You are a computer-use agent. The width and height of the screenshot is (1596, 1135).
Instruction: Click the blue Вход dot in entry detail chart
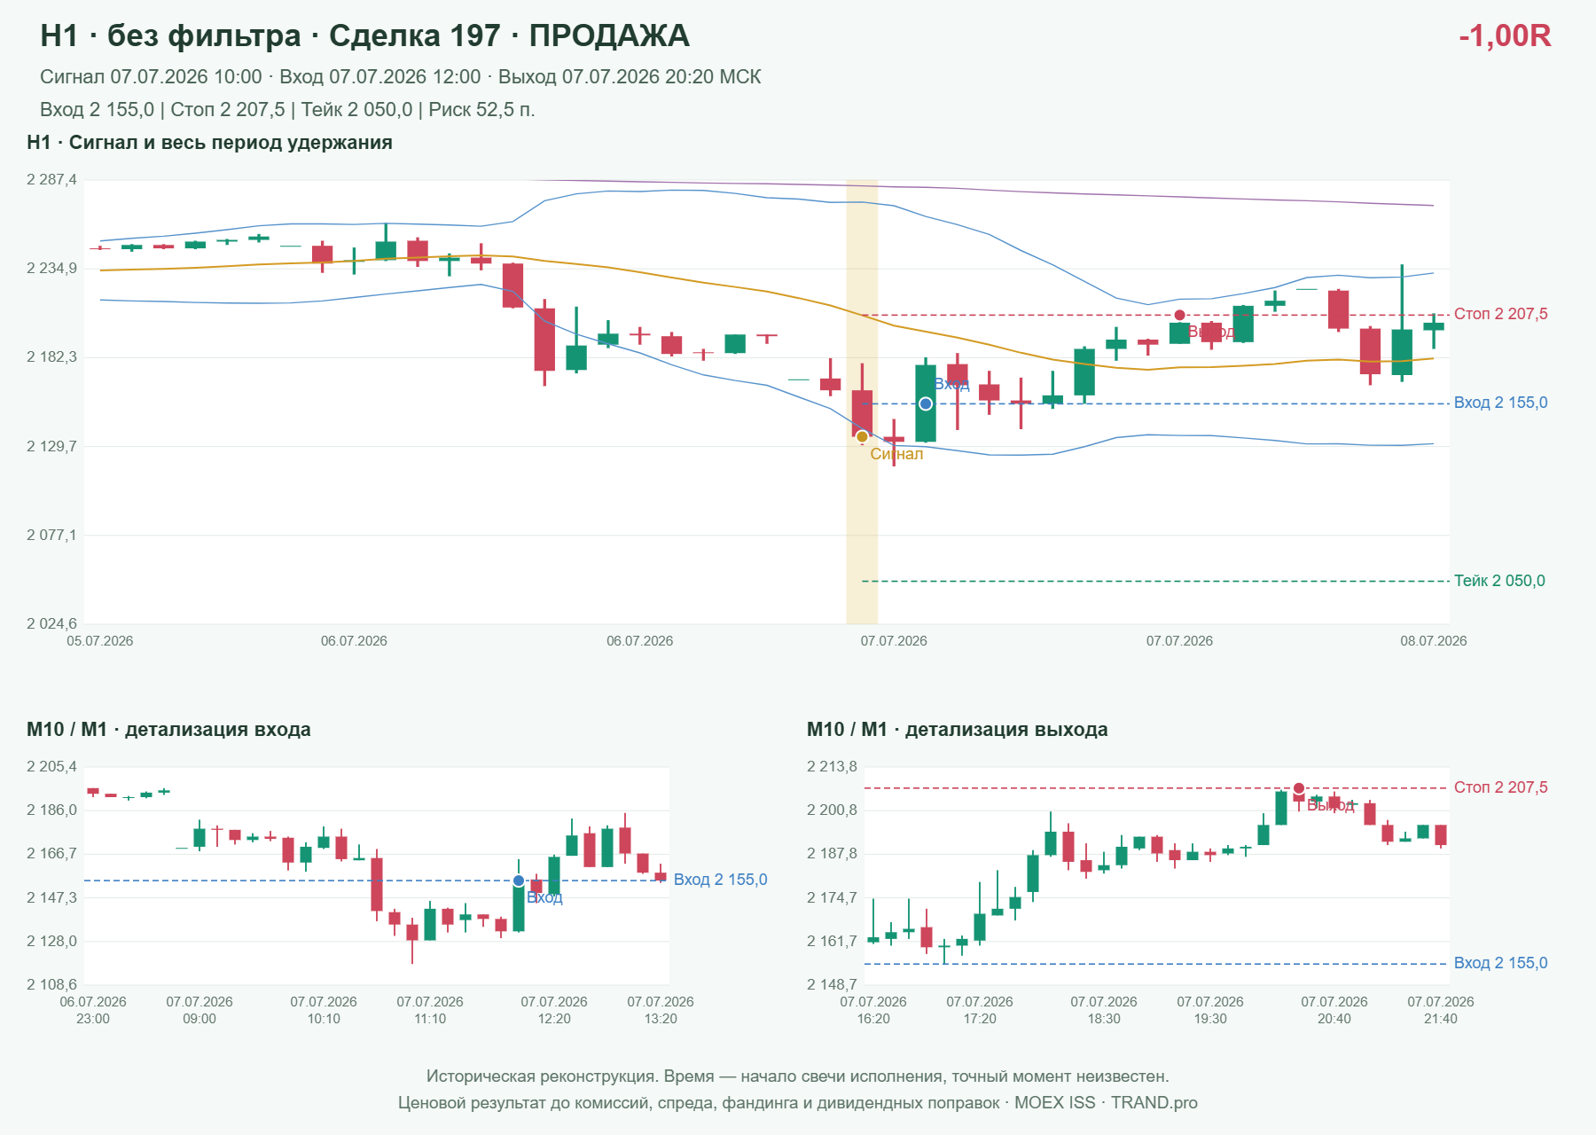coord(519,881)
